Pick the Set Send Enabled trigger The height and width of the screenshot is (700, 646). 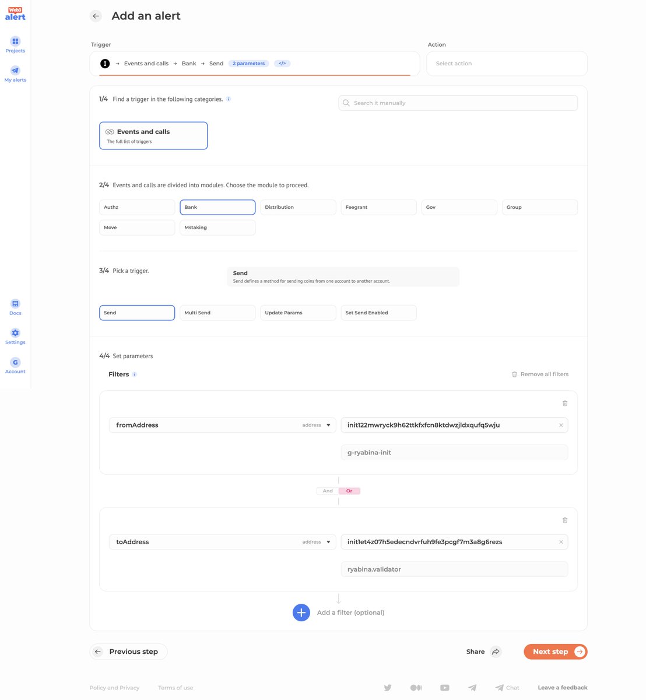click(x=378, y=313)
